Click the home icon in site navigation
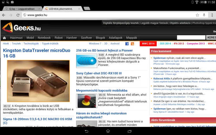The height and width of the screenshot is (135, 216). coord(4,38)
